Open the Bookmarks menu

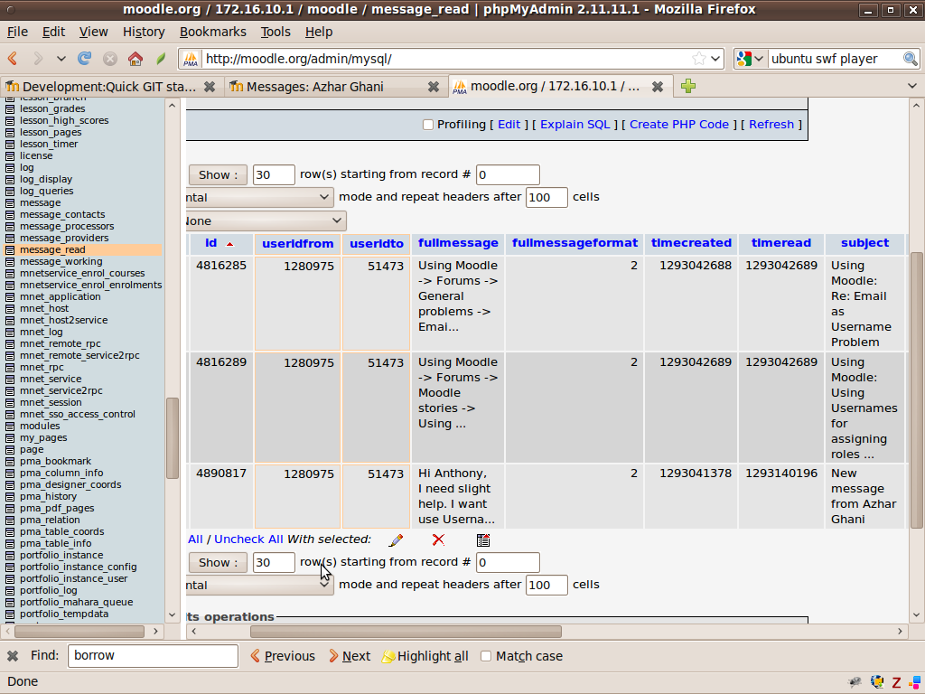pos(213,32)
